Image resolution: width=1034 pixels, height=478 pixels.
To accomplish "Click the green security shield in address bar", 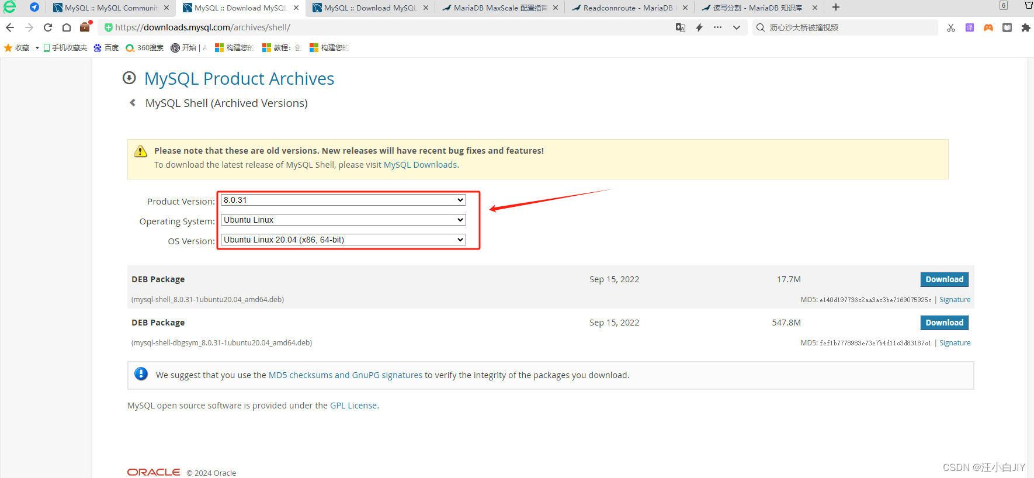I will click(108, 27).
